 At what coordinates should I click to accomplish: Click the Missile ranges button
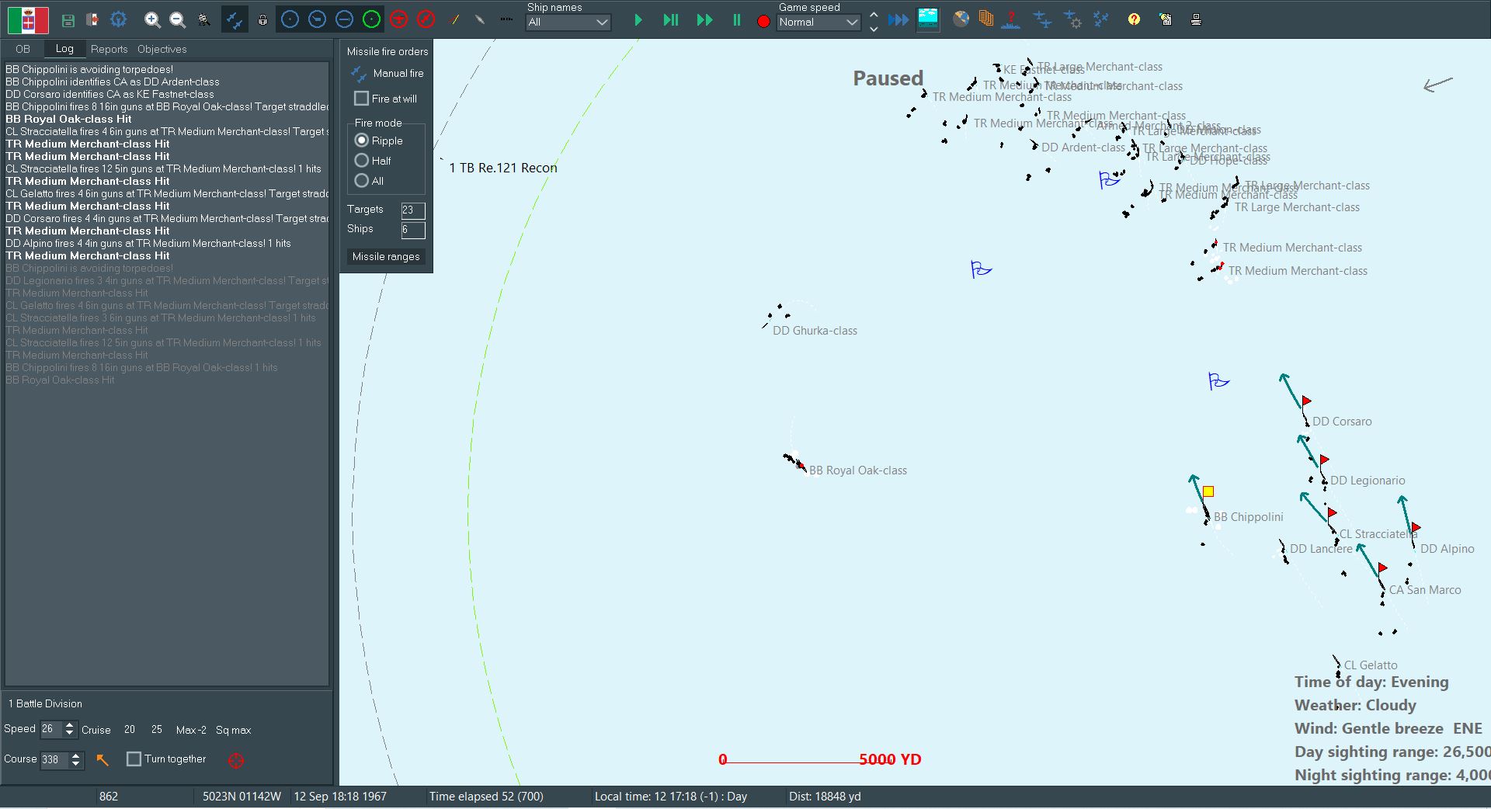coord(386,257)
